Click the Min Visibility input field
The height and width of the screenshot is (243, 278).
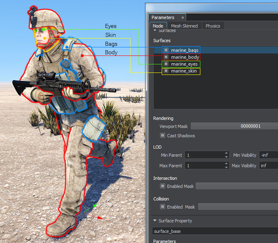coord(268,155)
